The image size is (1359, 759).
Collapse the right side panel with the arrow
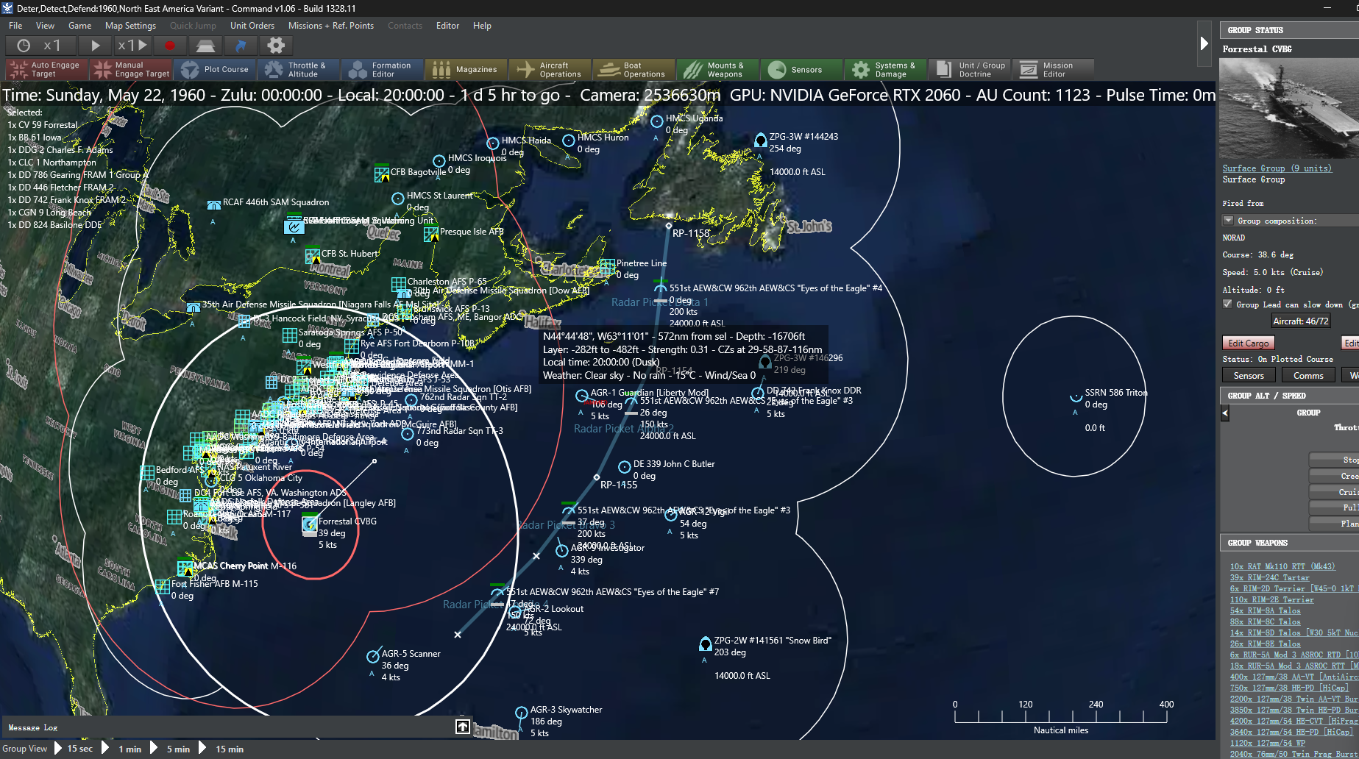1204,43
